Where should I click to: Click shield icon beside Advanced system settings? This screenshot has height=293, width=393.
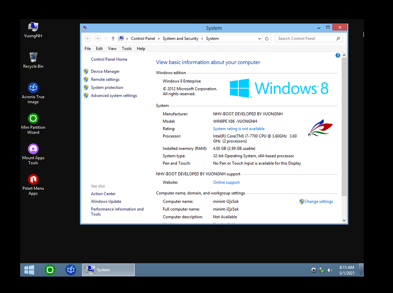[x=86, y=96]
